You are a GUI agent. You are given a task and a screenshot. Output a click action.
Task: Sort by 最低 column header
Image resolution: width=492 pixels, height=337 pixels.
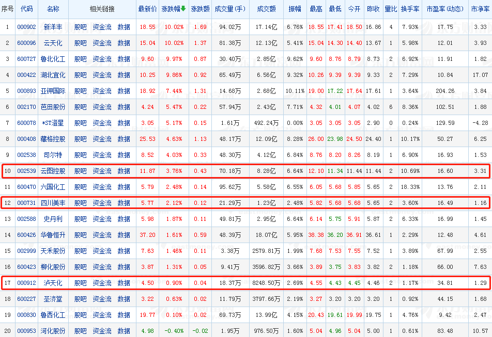(x=335, y=9)
